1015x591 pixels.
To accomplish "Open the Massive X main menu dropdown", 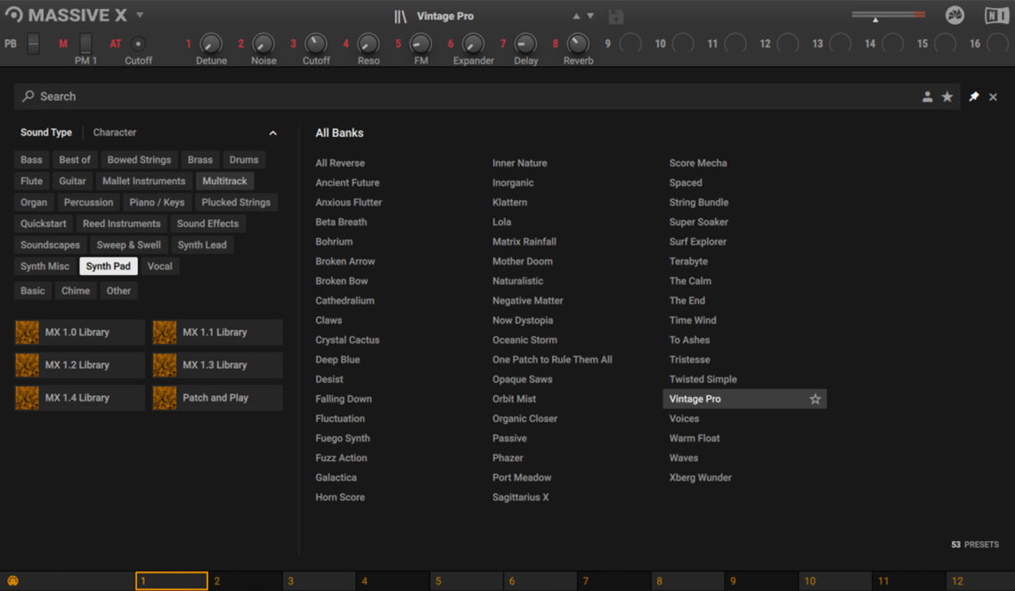I will click(x=139, y=14).
